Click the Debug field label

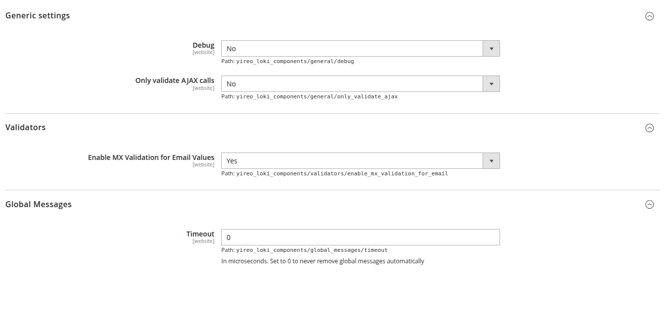(x=203, y=45)
